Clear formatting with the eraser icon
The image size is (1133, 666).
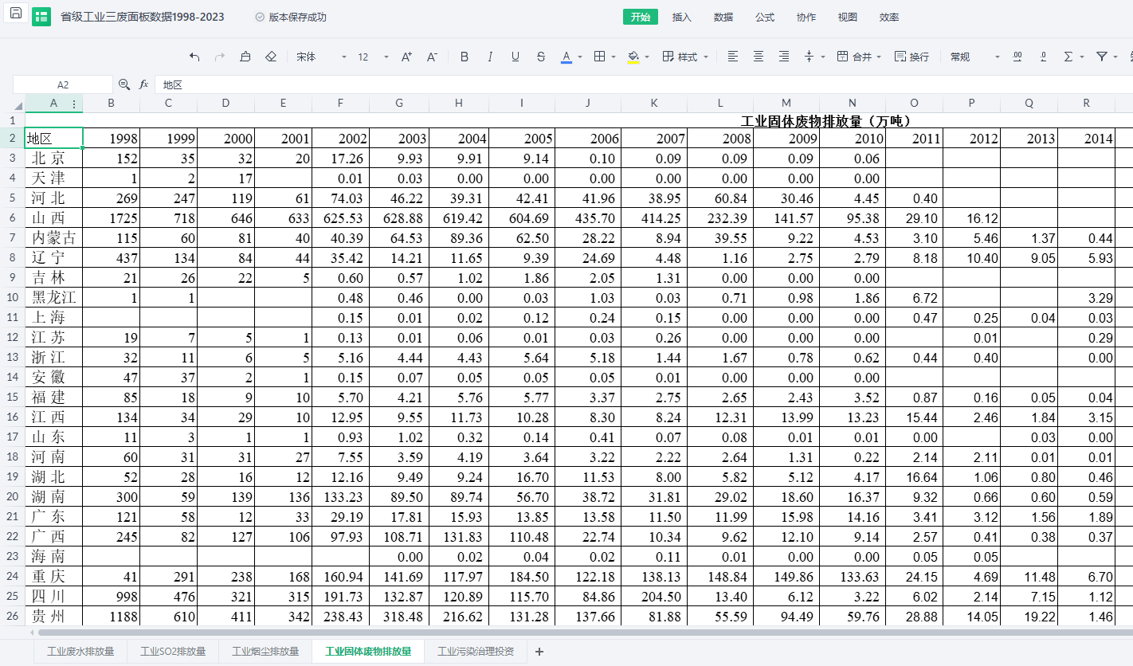(271, 57)
